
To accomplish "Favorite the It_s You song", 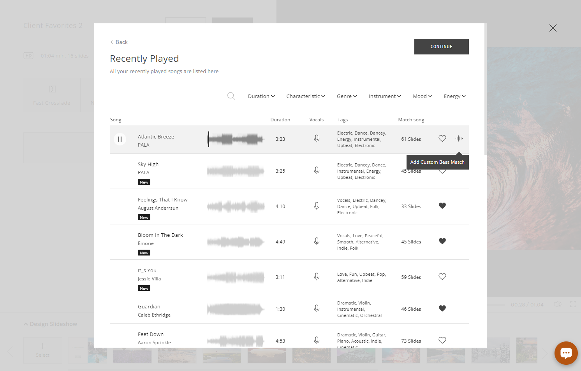I will (442, 276).
